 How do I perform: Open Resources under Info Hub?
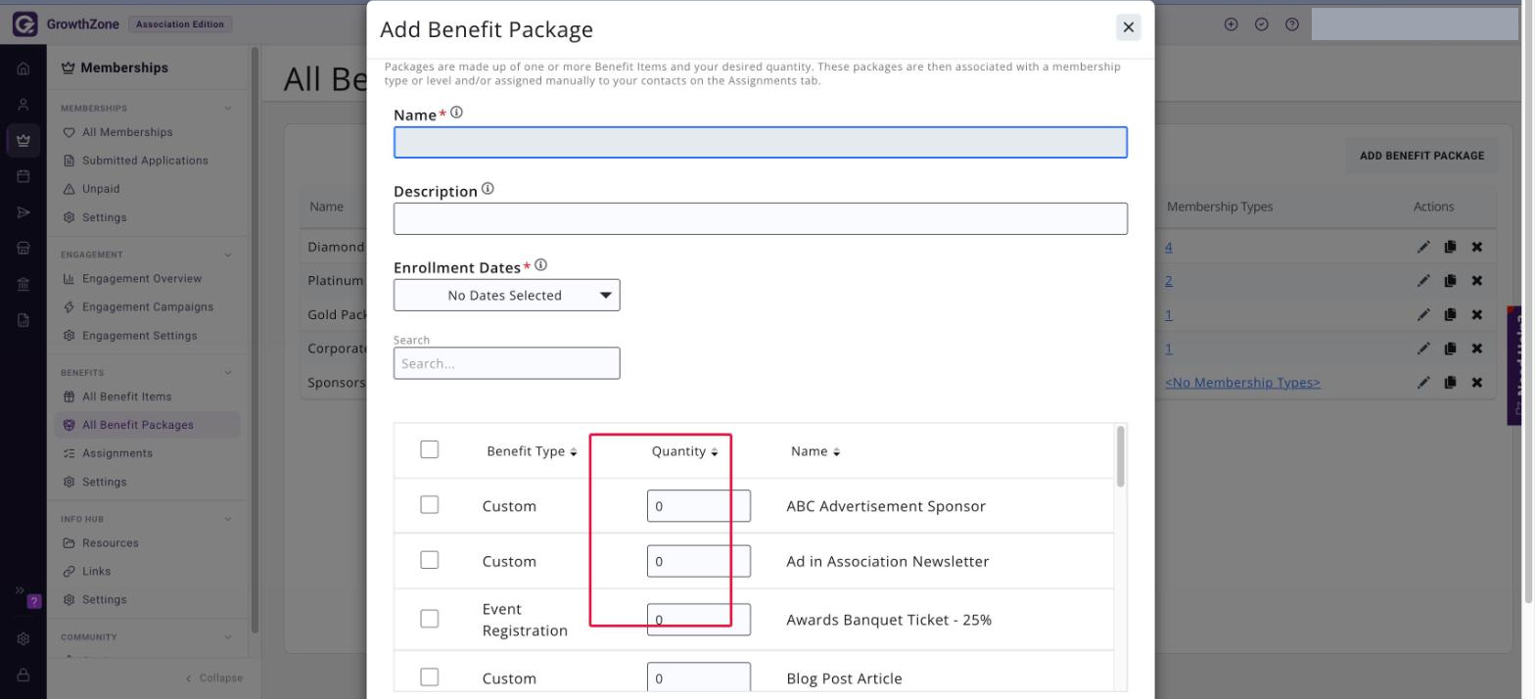[x=111, y=543]
